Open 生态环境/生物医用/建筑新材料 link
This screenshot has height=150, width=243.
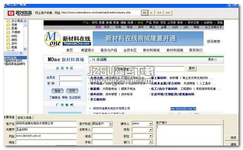[173, 94]
